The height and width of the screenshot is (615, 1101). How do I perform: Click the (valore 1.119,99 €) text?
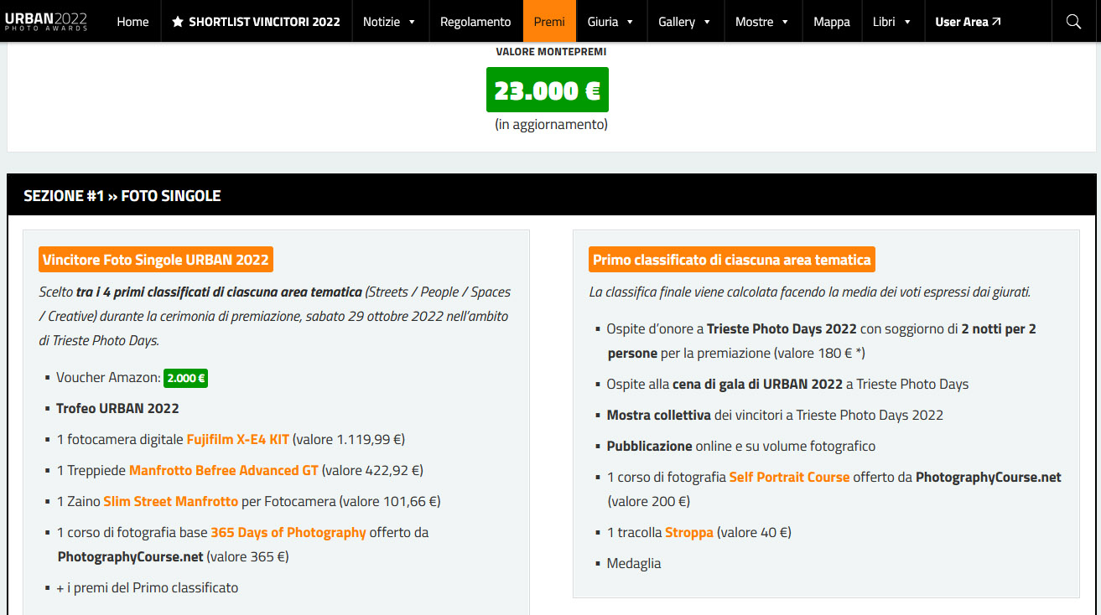click(349, 439)
